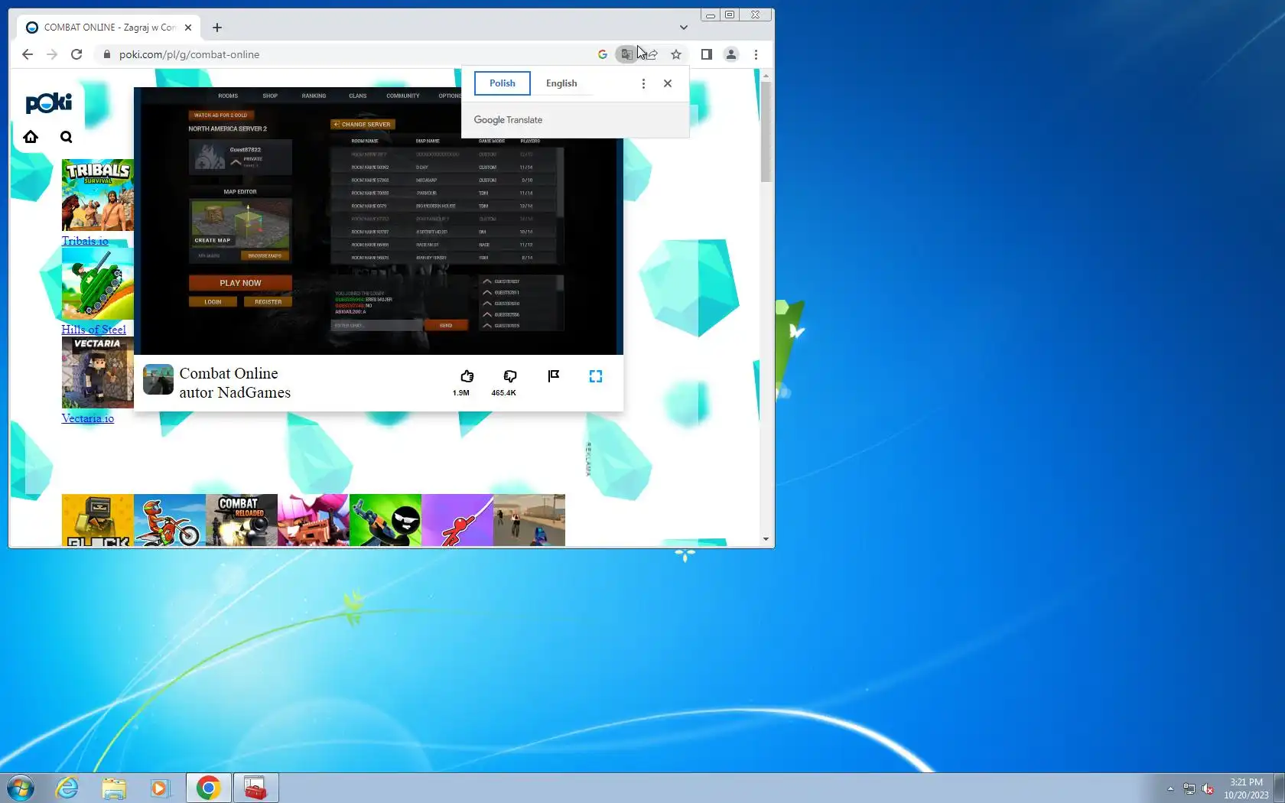Select English in the translate popup
The height and width of the screenshot is (803, 1285).
pyautogui.click(x=561, y=83)
